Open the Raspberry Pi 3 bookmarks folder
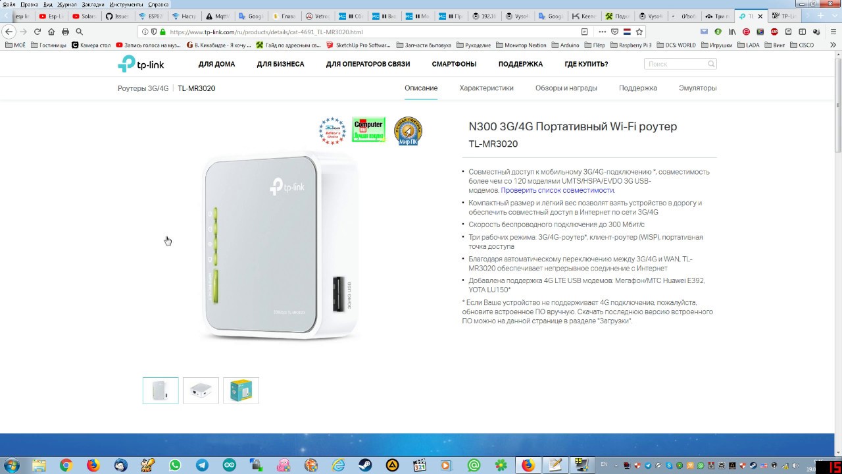 (x=630, y=45)
